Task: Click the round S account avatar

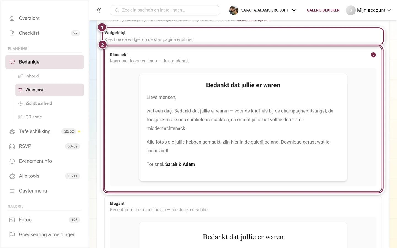Action: [351, 10]
